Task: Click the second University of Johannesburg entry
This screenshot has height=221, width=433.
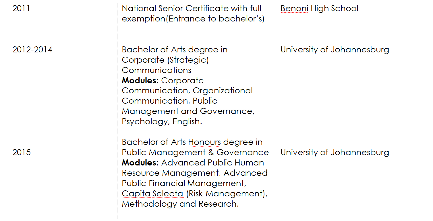Action: click(x=335, y=152)
